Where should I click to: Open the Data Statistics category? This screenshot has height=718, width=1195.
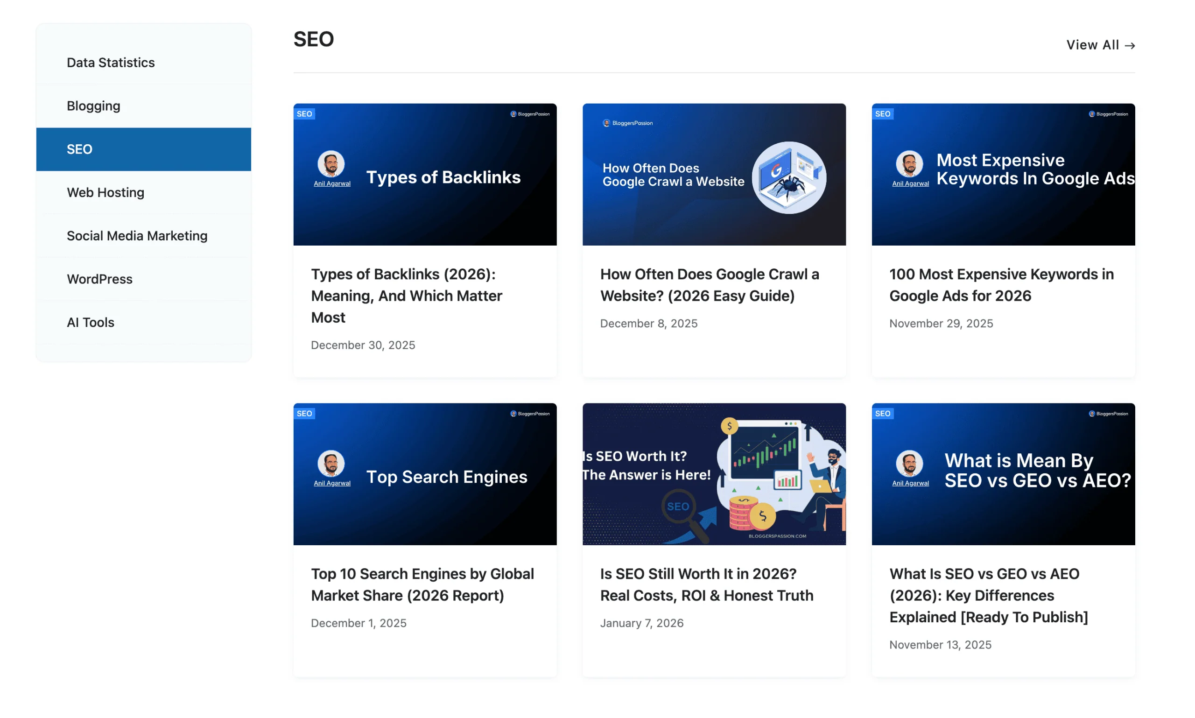pos(111,63)
